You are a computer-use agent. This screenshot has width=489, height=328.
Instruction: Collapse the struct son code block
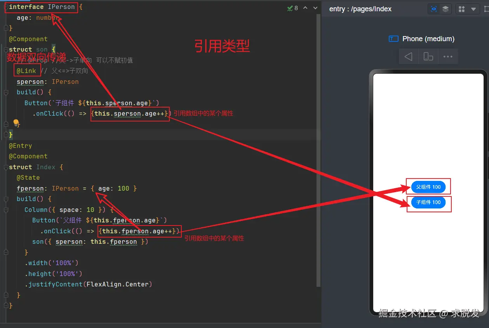pos(5,50)
